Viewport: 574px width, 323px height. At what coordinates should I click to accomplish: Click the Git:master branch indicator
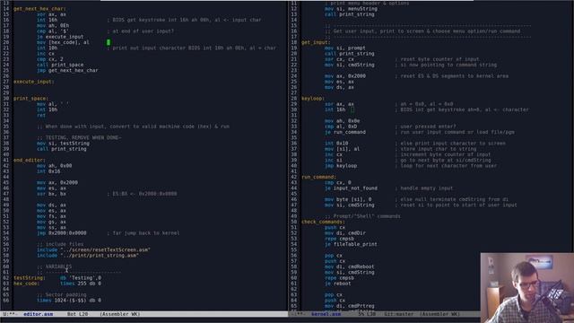click(398, 314)
